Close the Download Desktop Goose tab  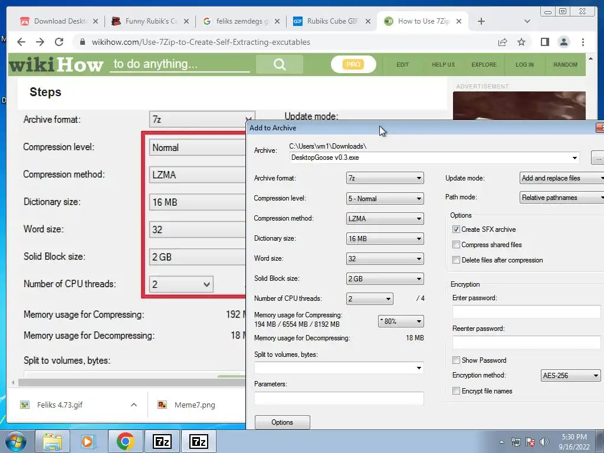95,21
